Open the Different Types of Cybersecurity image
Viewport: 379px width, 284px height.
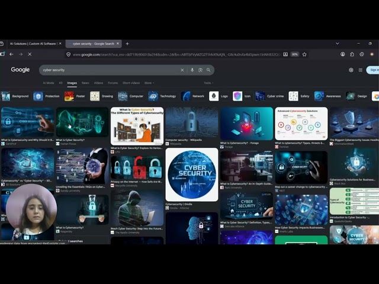coord(137,126)
